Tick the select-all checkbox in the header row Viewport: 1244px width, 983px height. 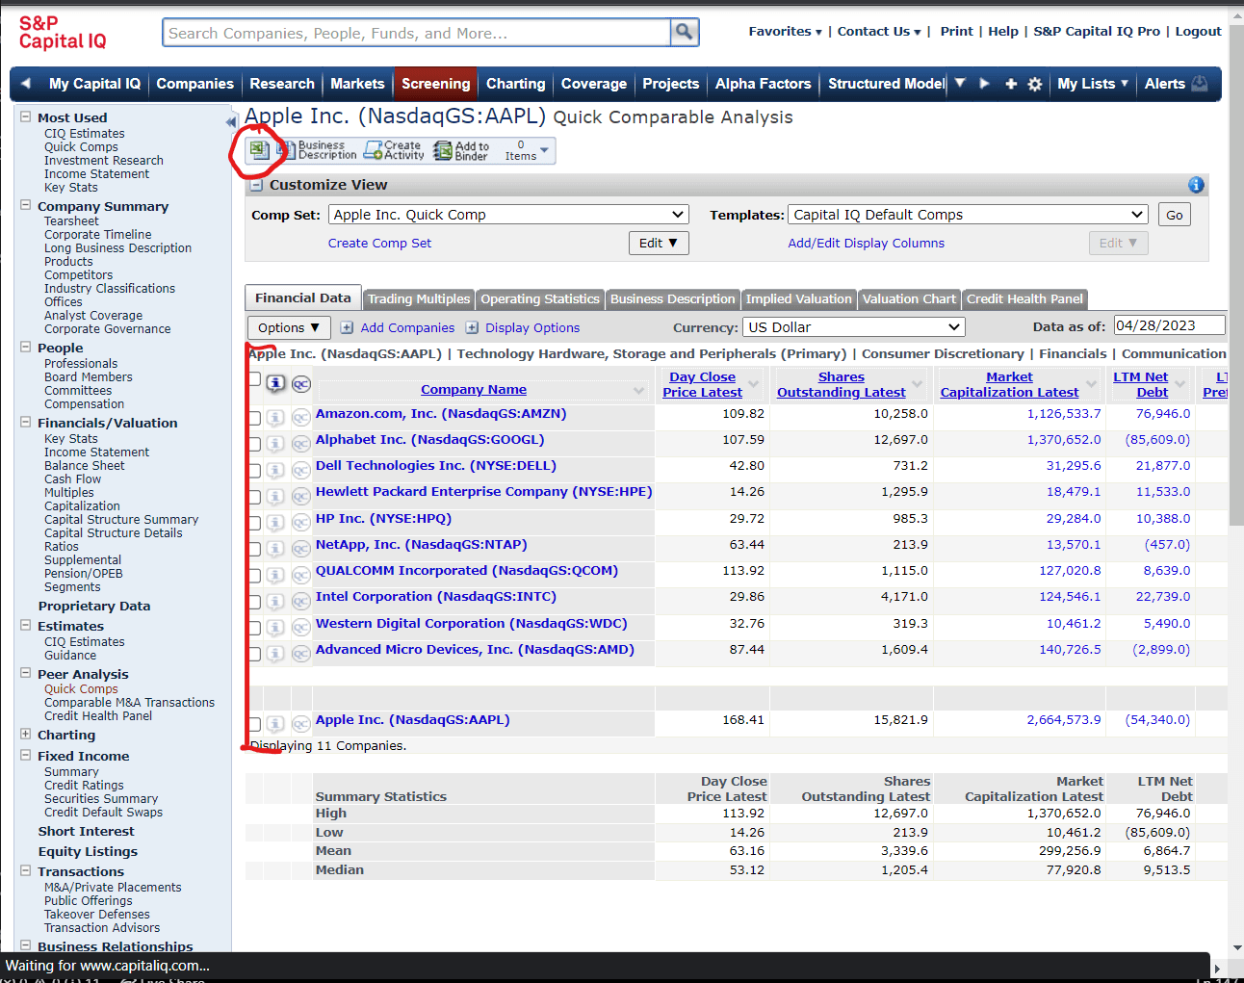coord(254,379)
